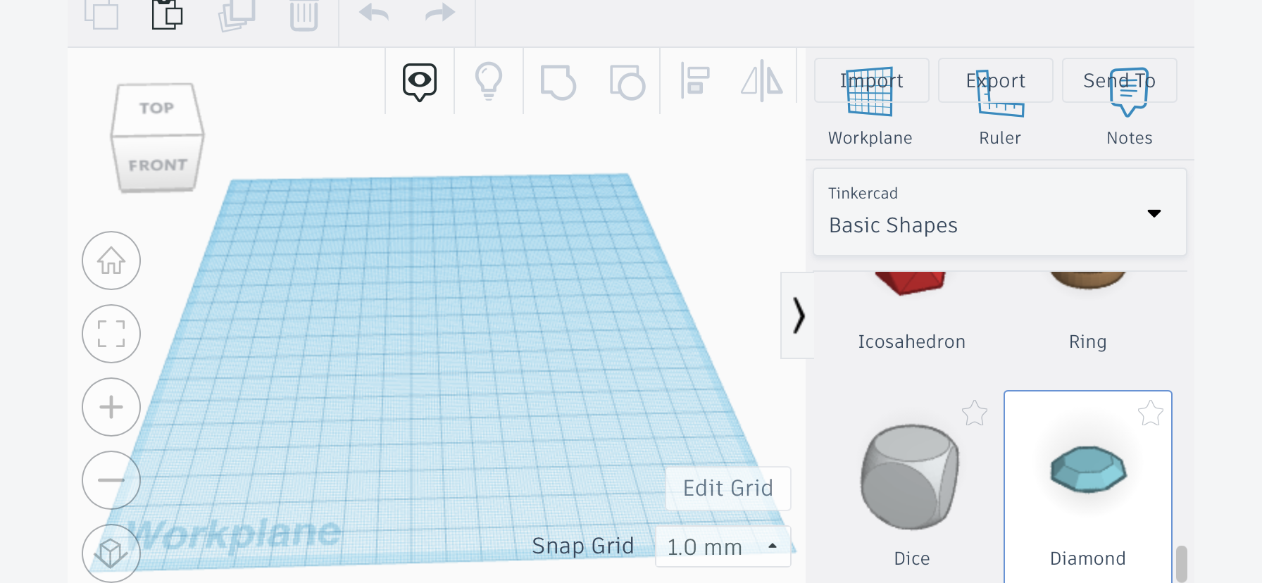Toggle the view notes eye icon
This screenshot has height=583, width=1262.
point(420,82)
